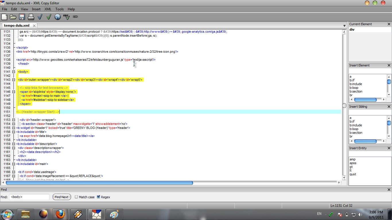The image size is (392, 220).
Task: Click the Find Next button
Action: click(62, 197)
